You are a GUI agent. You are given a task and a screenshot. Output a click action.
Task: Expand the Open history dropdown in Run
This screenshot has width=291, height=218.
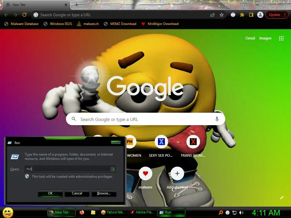tap(113, 169)
